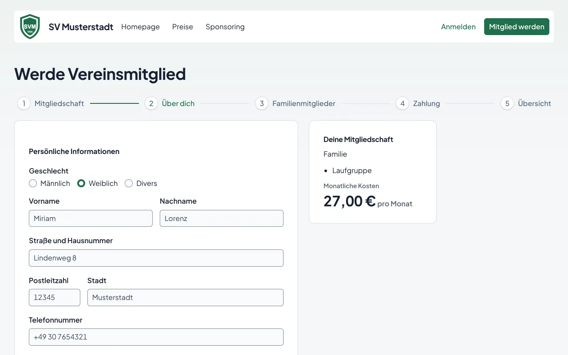Image resolution: width=568 pixels, height=355 pixels.
Task: Click the Mitglied werden button
Action: (517, 27)
